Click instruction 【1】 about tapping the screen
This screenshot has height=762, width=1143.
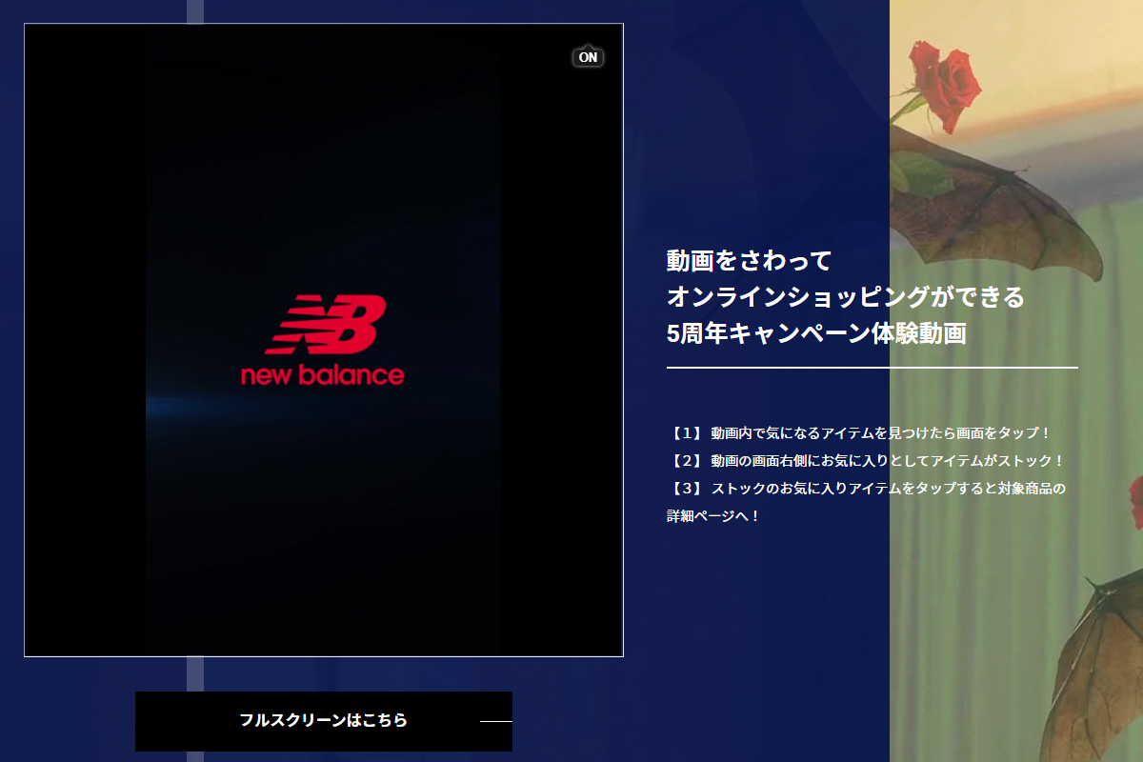tap(858, 433)
